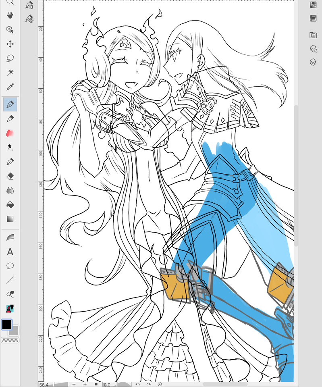The height and width of the screenshot is (387, 322).
Task: Select the Airbrush spray tool
Action: click(10, 148)
